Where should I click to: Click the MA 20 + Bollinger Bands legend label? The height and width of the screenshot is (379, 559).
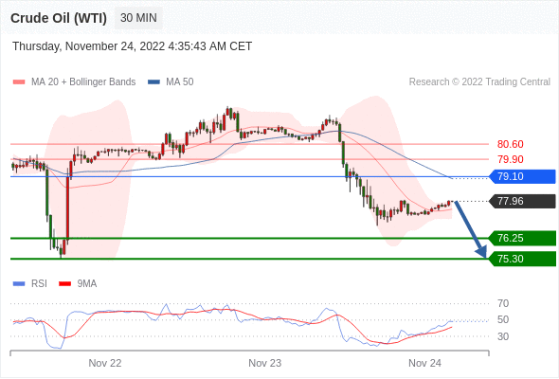(x=83, y=82)
